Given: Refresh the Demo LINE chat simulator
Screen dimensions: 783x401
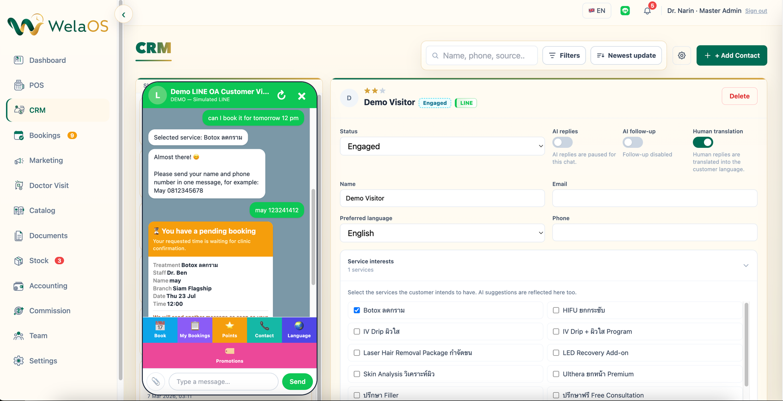Looking at the screenshot, I should click(281, 96).
